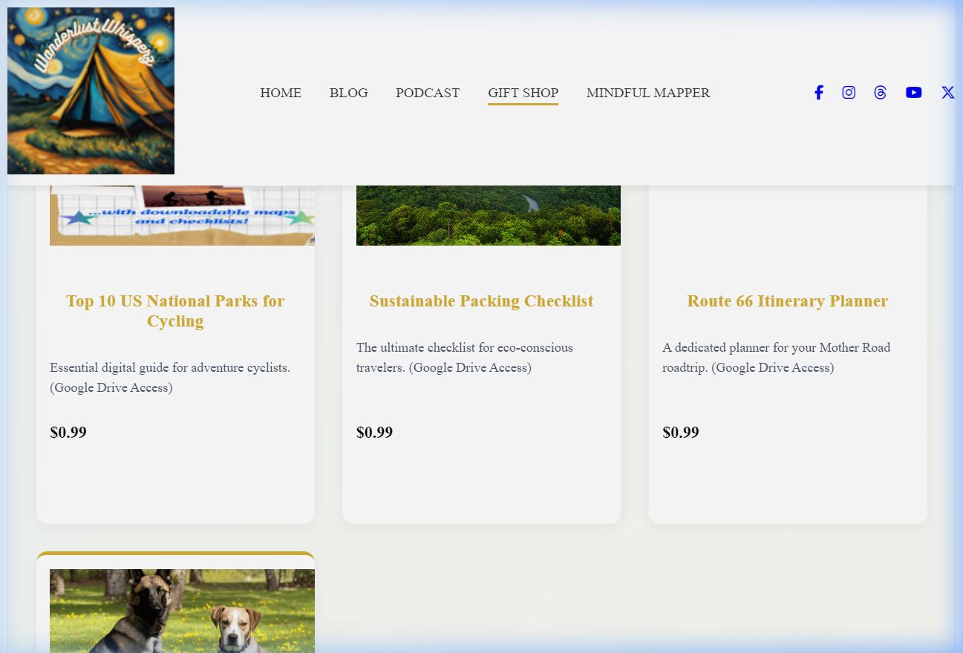Click the rainforest packing checklist image
Viewport: 963px width, 653px height.
click(488, 215)
